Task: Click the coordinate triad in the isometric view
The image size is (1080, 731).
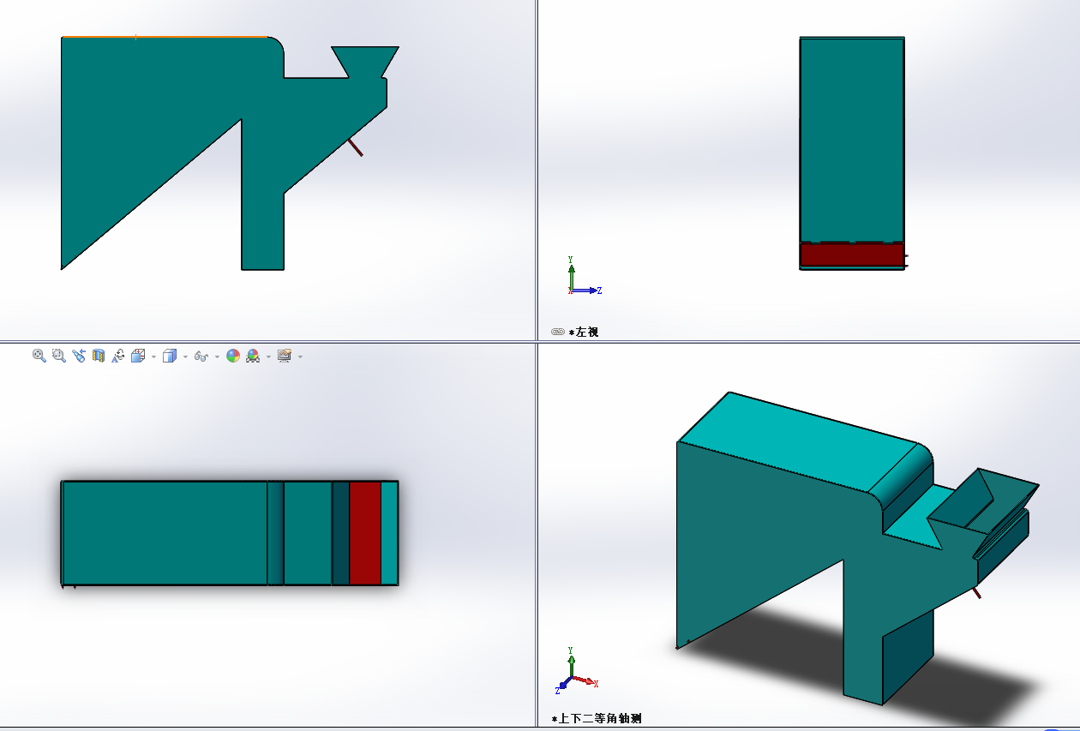Action: [576, 671]
